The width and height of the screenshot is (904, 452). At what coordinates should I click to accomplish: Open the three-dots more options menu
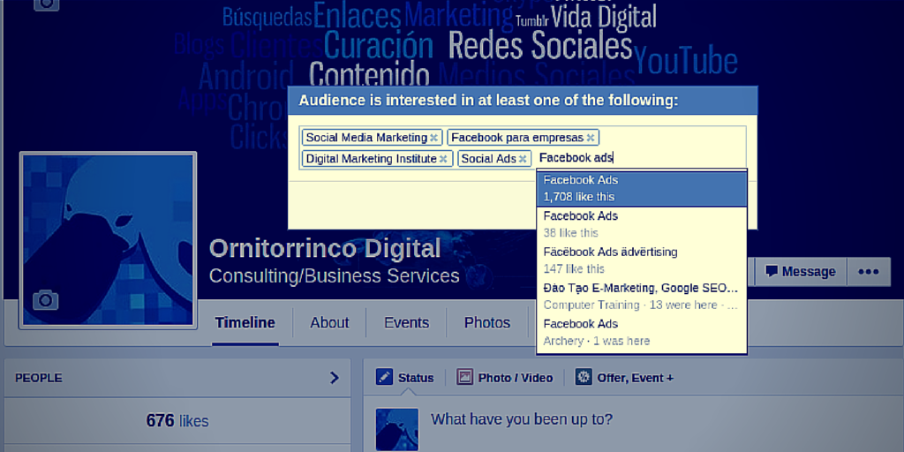868,272
